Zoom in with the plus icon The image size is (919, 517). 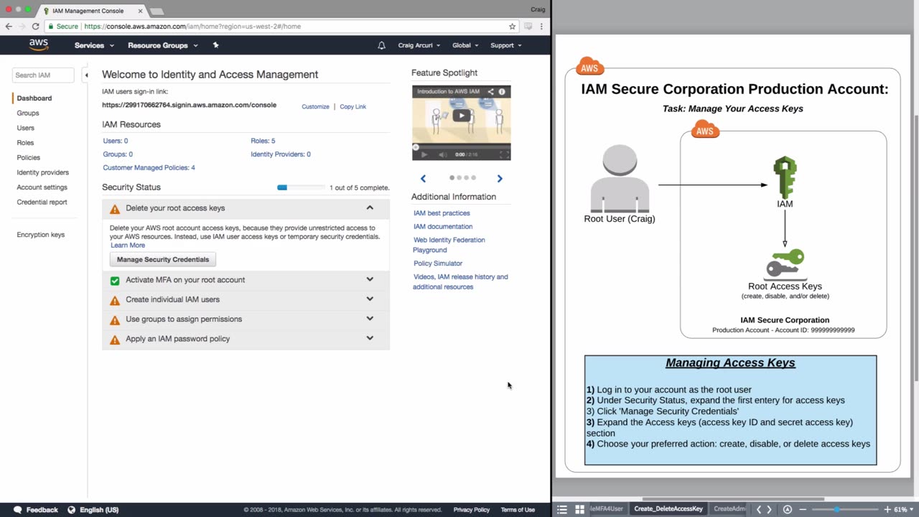(888, 509)
